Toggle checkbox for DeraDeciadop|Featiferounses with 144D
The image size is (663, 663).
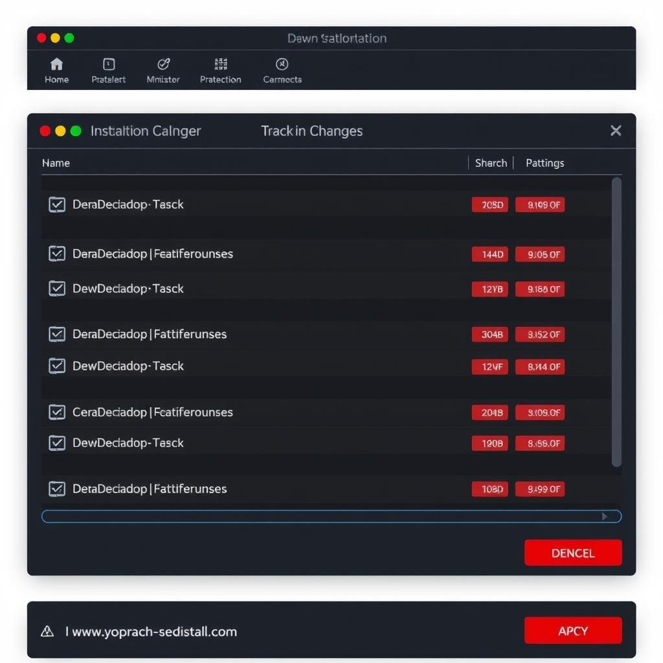click(x=57, y=254)
